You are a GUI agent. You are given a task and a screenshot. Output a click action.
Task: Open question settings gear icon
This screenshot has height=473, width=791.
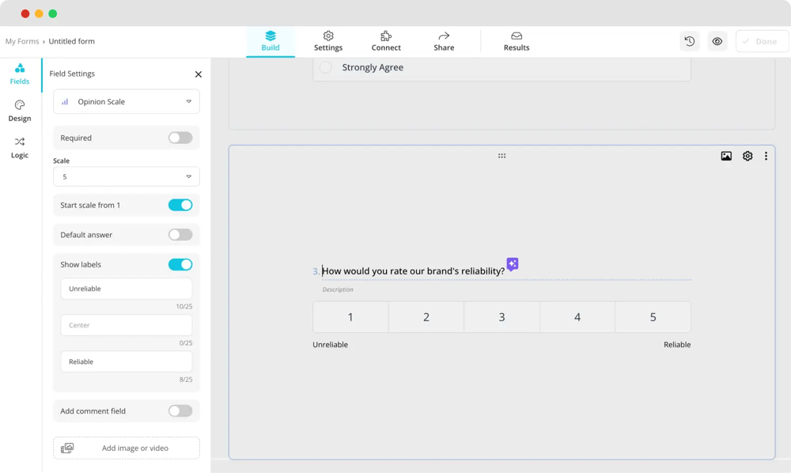point(747,157)
